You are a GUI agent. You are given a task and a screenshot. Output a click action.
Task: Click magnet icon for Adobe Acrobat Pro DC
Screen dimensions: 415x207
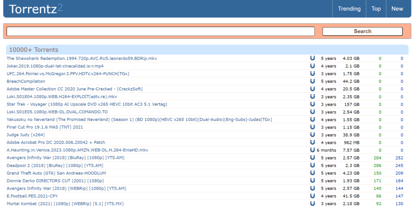[312, 143]
